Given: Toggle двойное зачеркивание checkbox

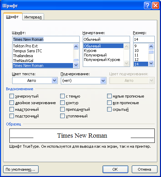Looking at the screenshot, I should point(11,103).
